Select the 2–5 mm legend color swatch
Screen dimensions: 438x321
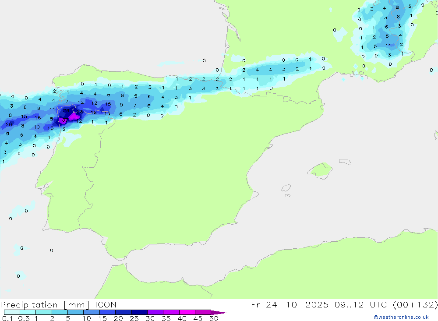click(x=60, y=312)
